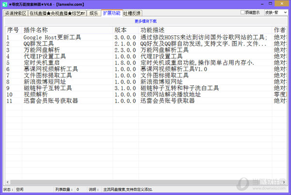Click the 功能描述 column header
Viewport: 291px width, 195px height.
(205, 30)
